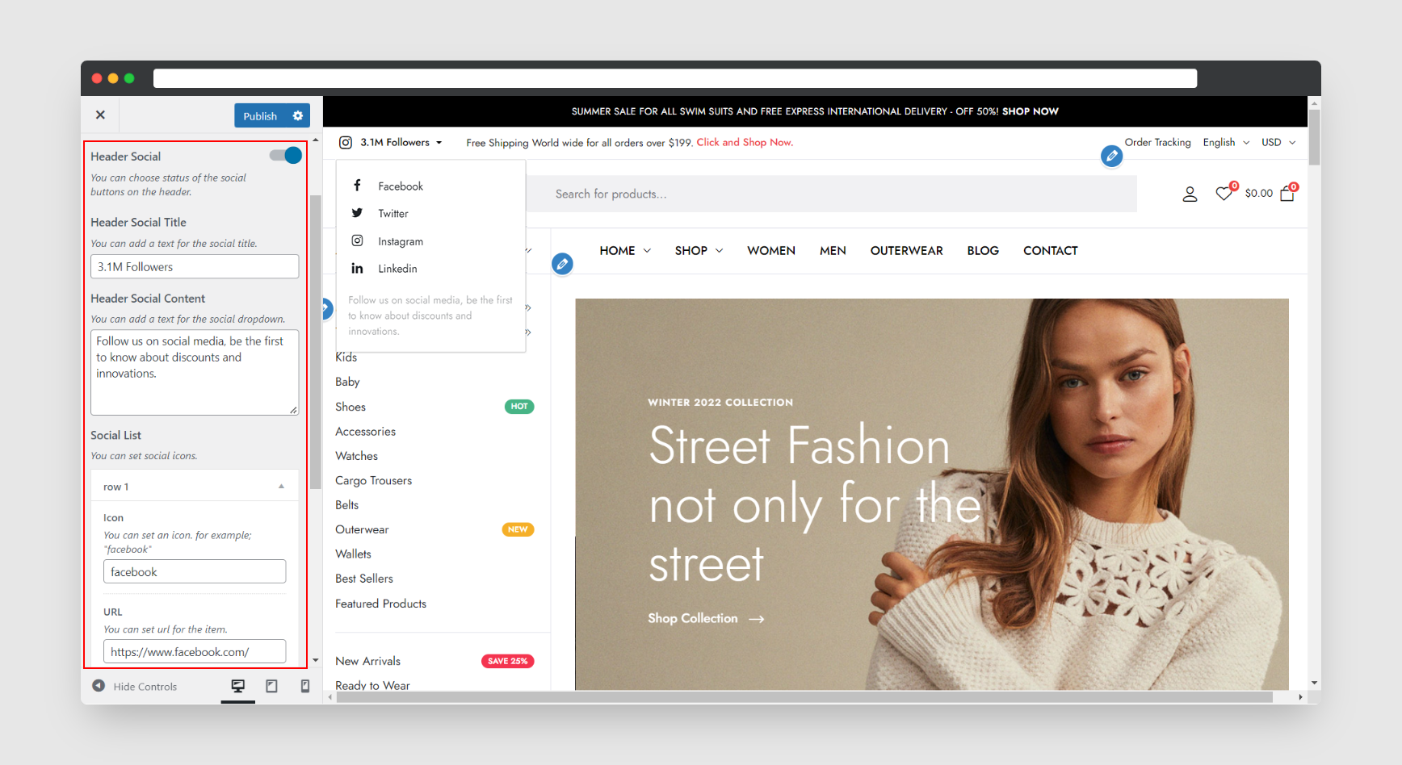The image size is (1402, 765).
Task: Open the user account icon
Action: pyautogui.click(x=1190, y=193)
